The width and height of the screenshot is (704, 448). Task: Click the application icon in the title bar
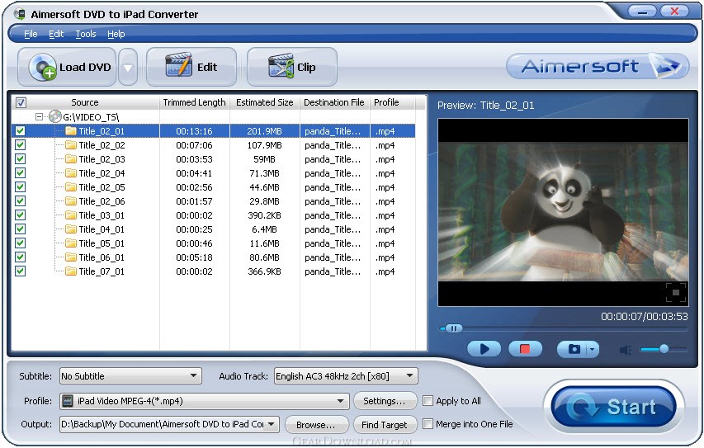pos(19,14)
